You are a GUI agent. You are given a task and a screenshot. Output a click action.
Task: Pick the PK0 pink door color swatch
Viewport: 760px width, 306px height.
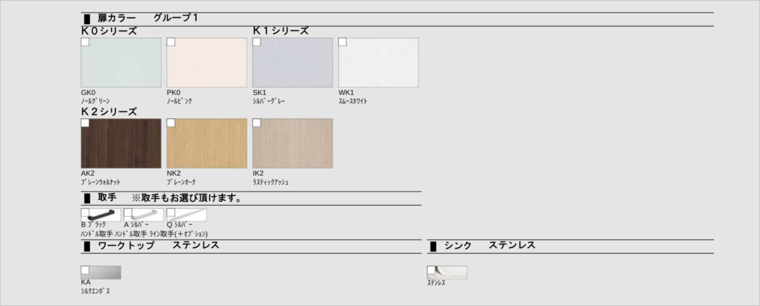point(206,63)
